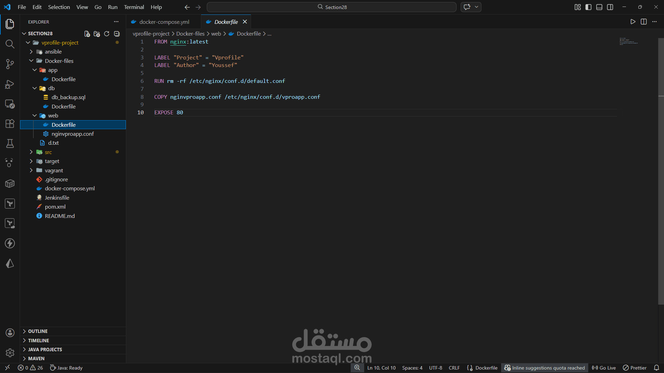Split the editor to the right

(x=644, y=22)
